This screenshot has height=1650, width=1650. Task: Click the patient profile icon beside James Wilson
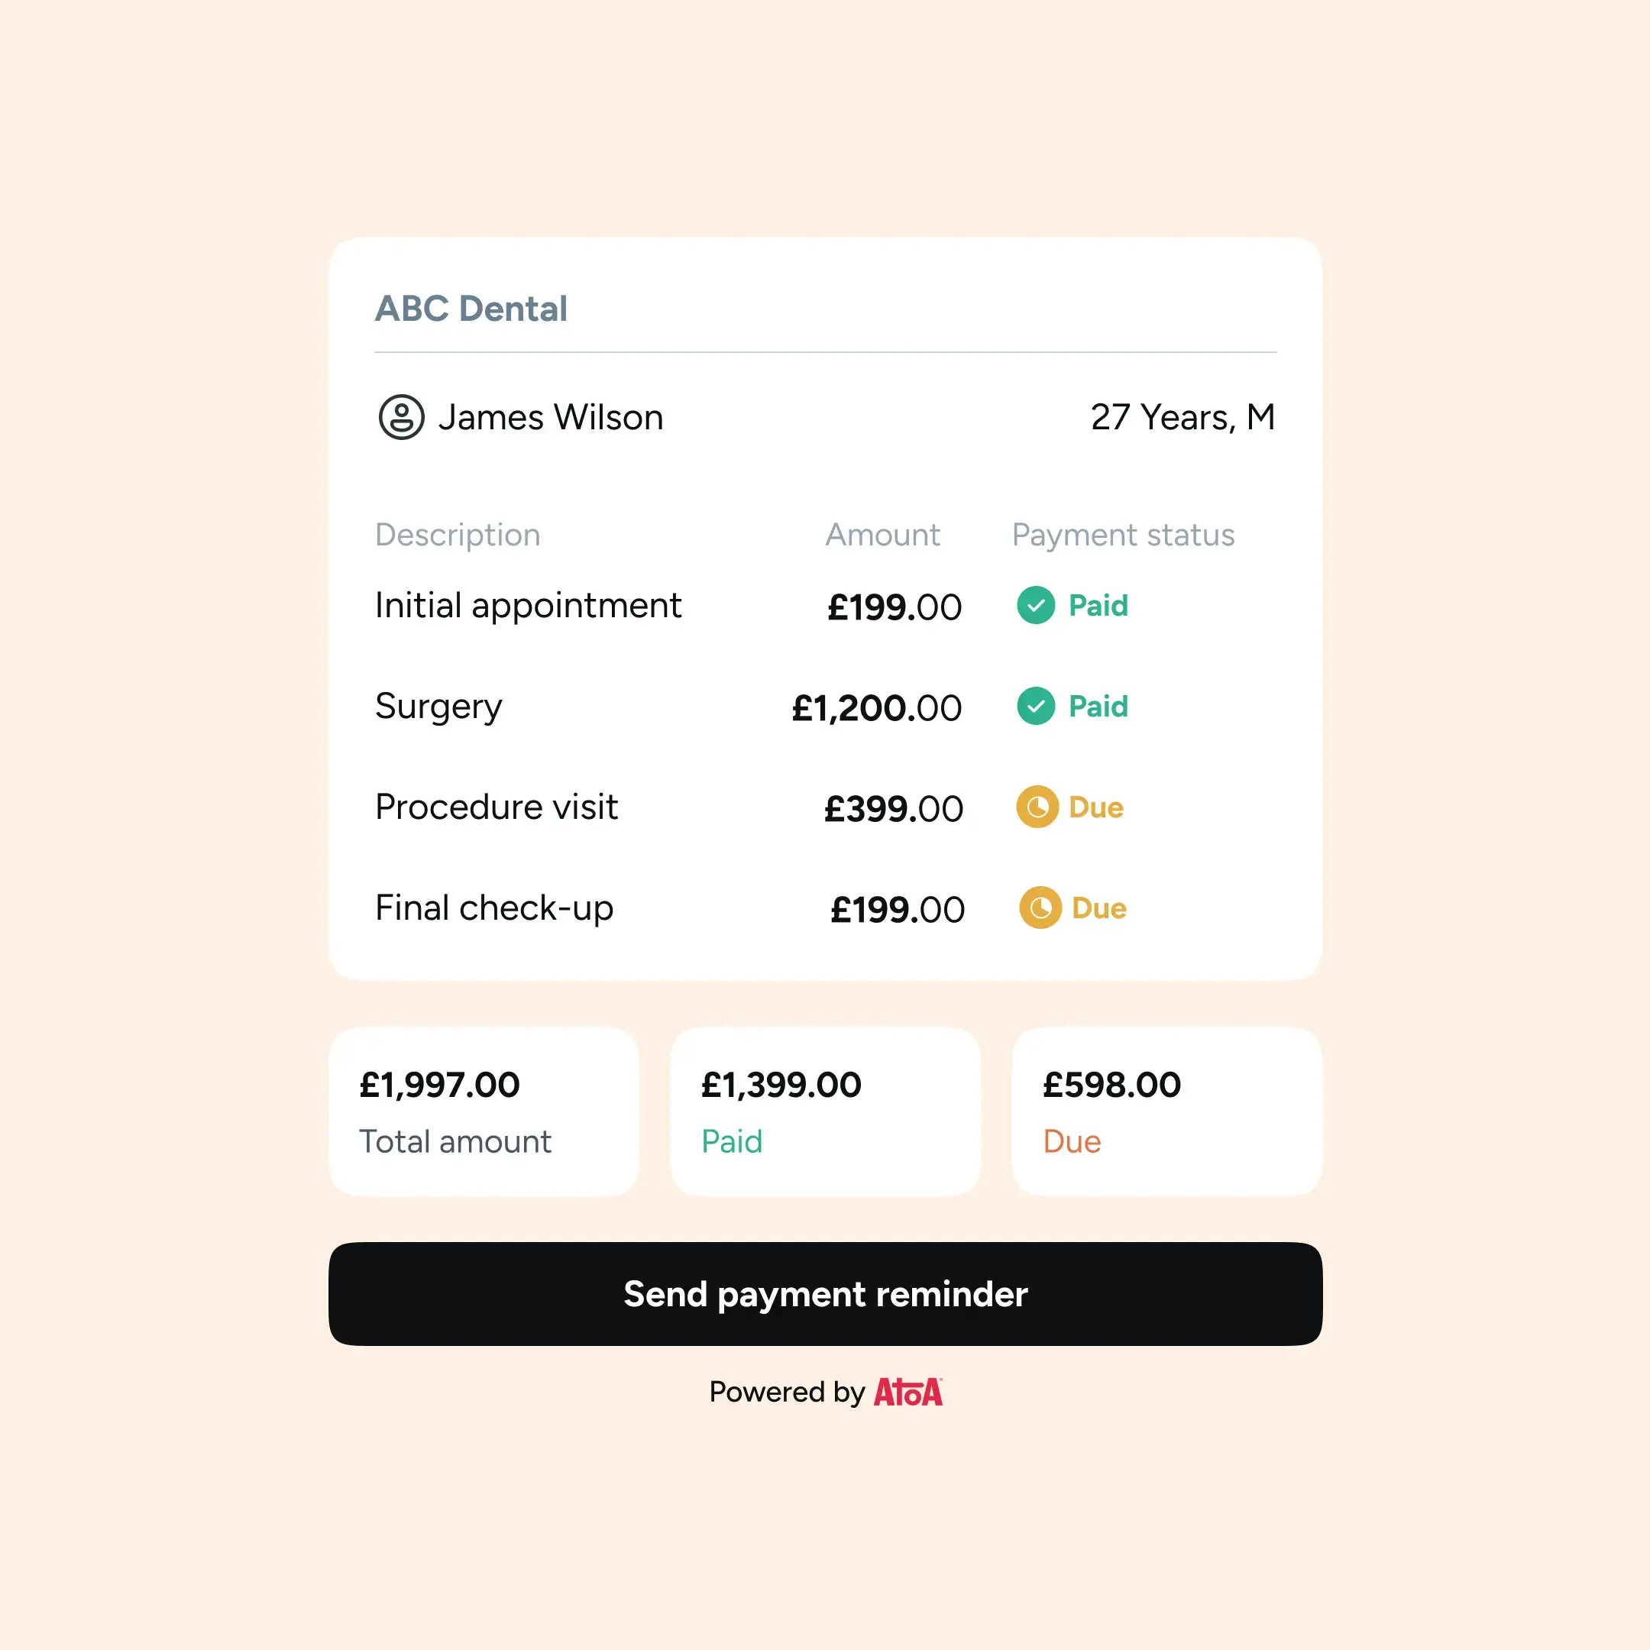point(400,417)
